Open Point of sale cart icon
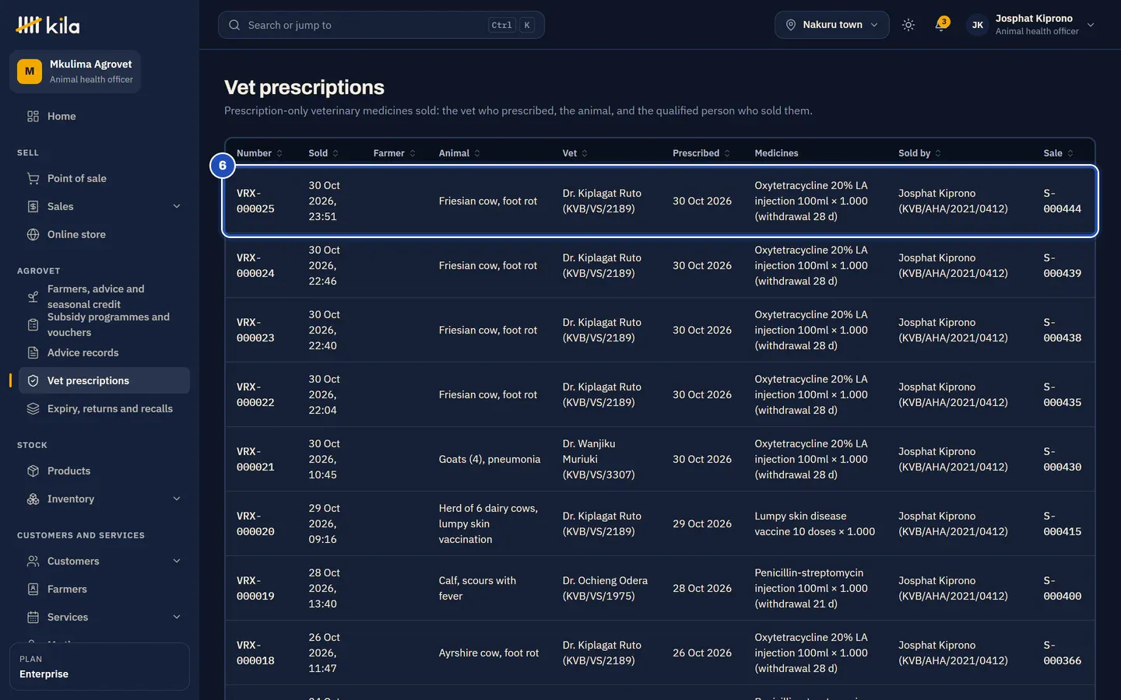The width and height of the screenshot is (1121, 700). [33, 178]
